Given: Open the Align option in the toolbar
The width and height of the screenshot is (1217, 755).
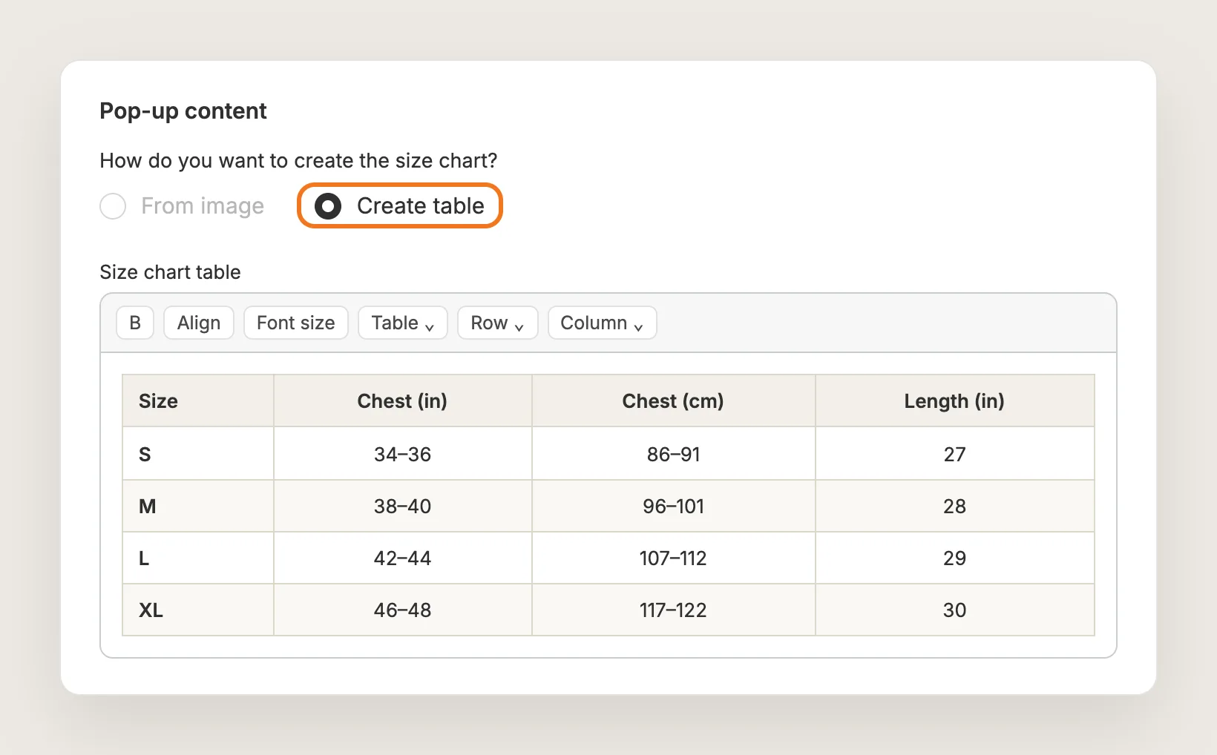Looking at the screenshot, I should 199,323.
